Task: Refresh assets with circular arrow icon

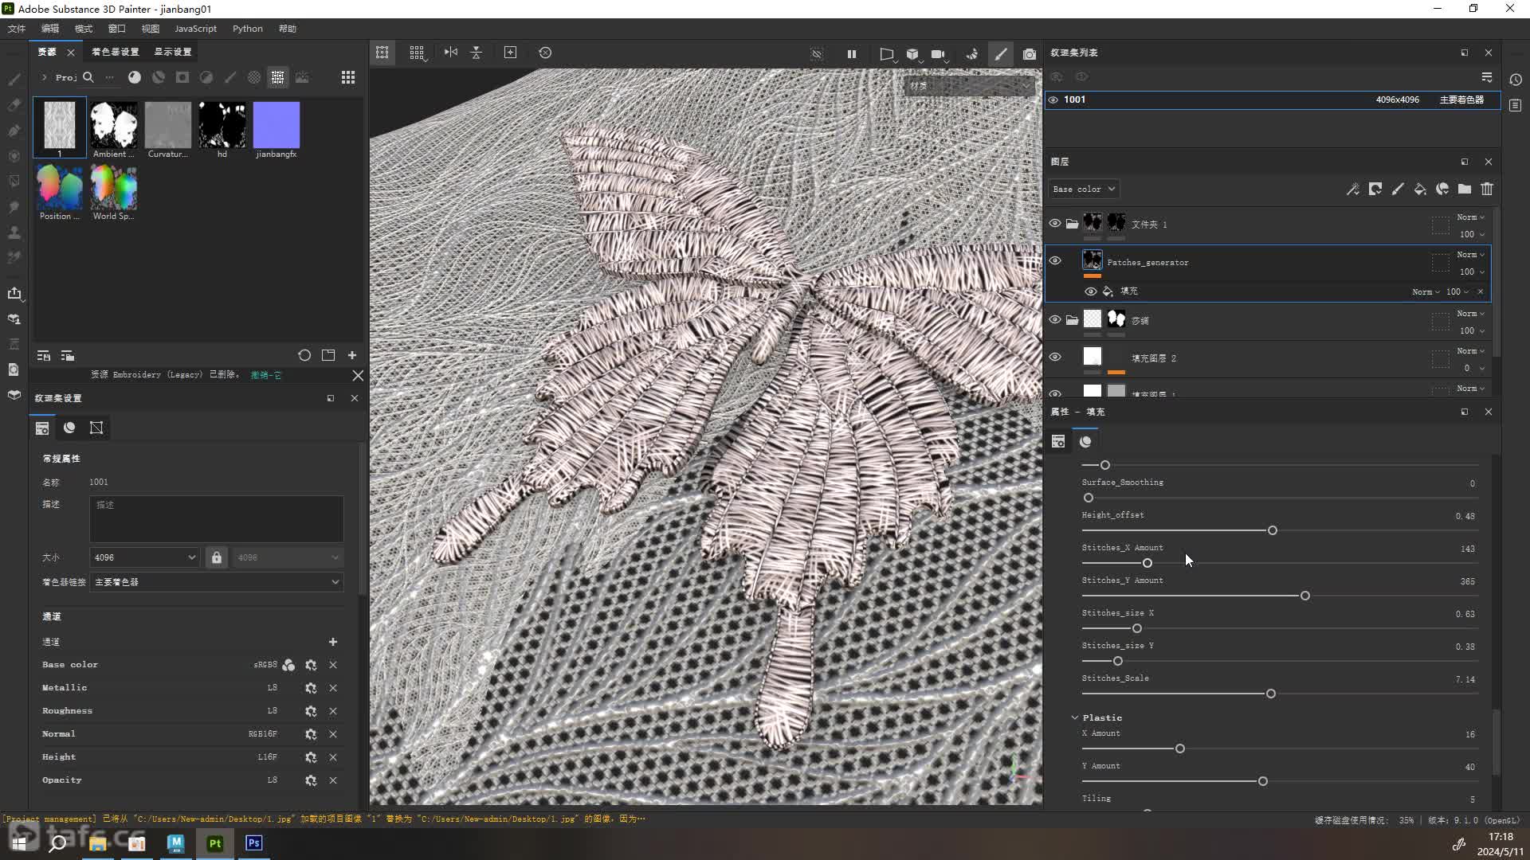Action: pyautogui.click(x=304, y=355)
